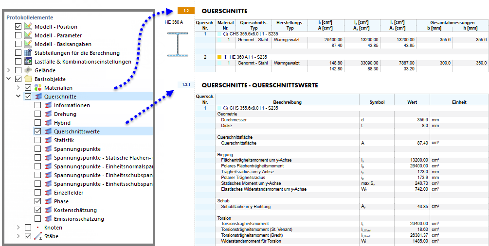Click the I-section icon beside HE 360 A row
The width and height of the screenshot is (489, 246).
point(225,57)
